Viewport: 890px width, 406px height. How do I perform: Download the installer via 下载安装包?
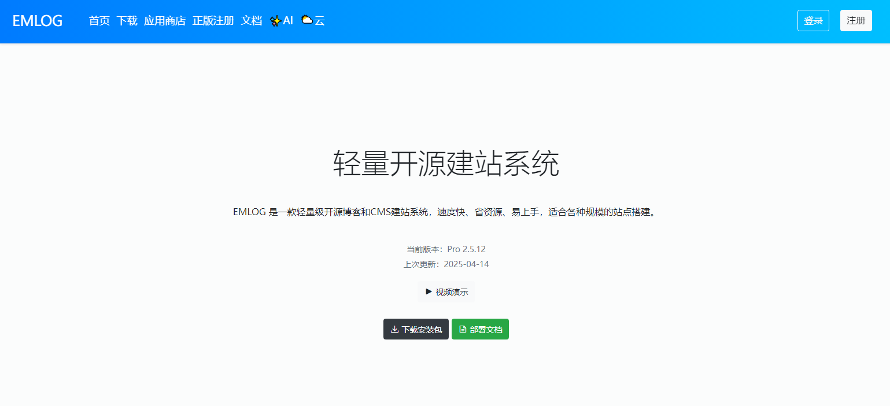(x=416, y=329)
